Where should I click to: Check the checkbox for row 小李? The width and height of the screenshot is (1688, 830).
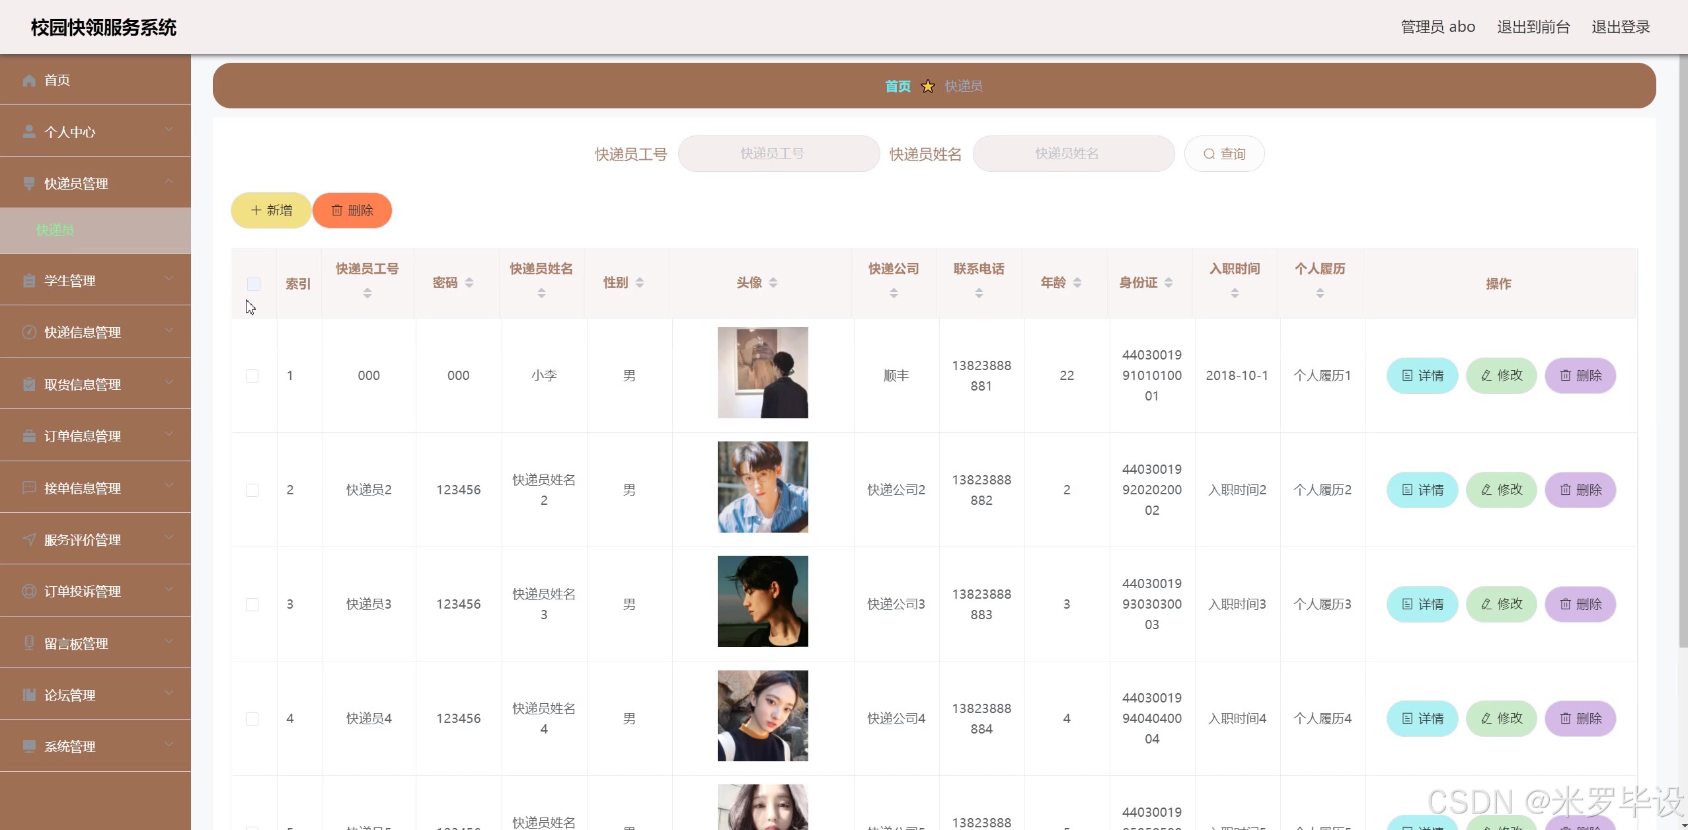click(x=252, y=376)
